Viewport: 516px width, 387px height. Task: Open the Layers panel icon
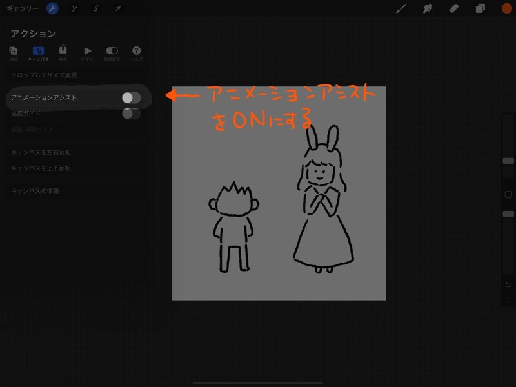tap(480, 8)
